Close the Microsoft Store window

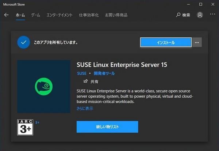tap(213, 4)
